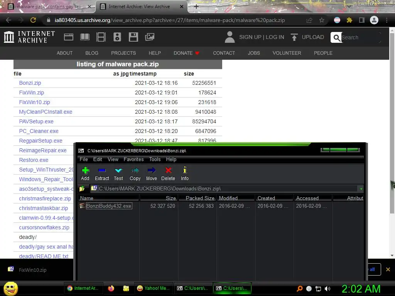Viewport: 395px width, 296px height.
Task: Extract files using 7-Zip Extract icon
Action: pyautogui.click(x=102, y=174)
